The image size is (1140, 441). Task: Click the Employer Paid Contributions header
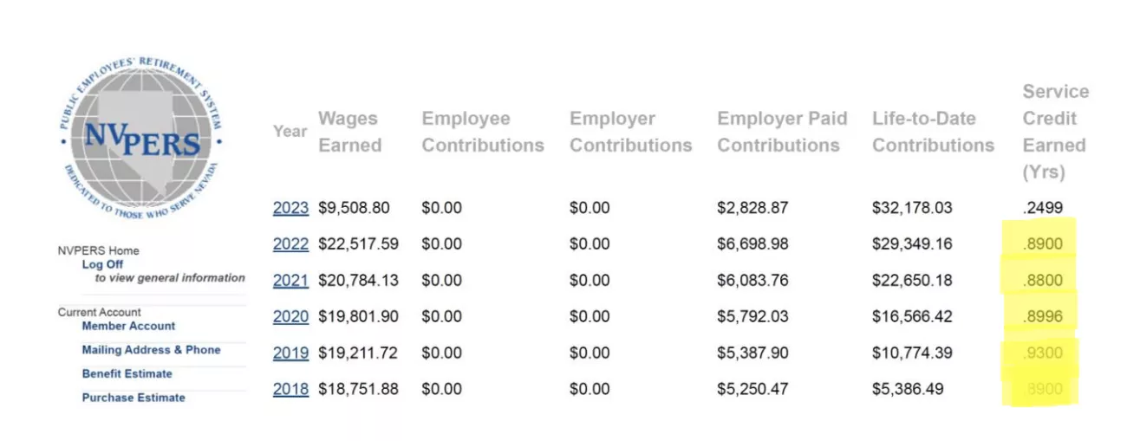(782, 132)
